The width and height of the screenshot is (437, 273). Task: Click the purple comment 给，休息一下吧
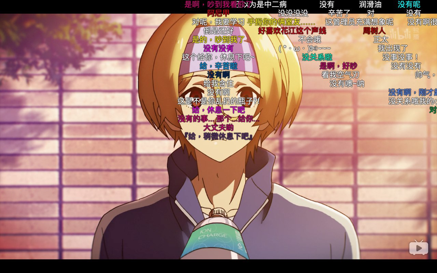pyautogui.click(x=218, y=110)
